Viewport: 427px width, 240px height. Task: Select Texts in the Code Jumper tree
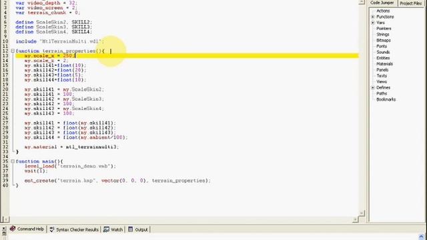click(382, 75)
